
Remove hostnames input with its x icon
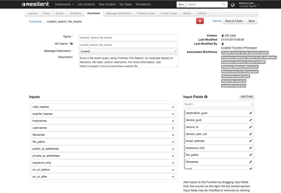point(173,121)
